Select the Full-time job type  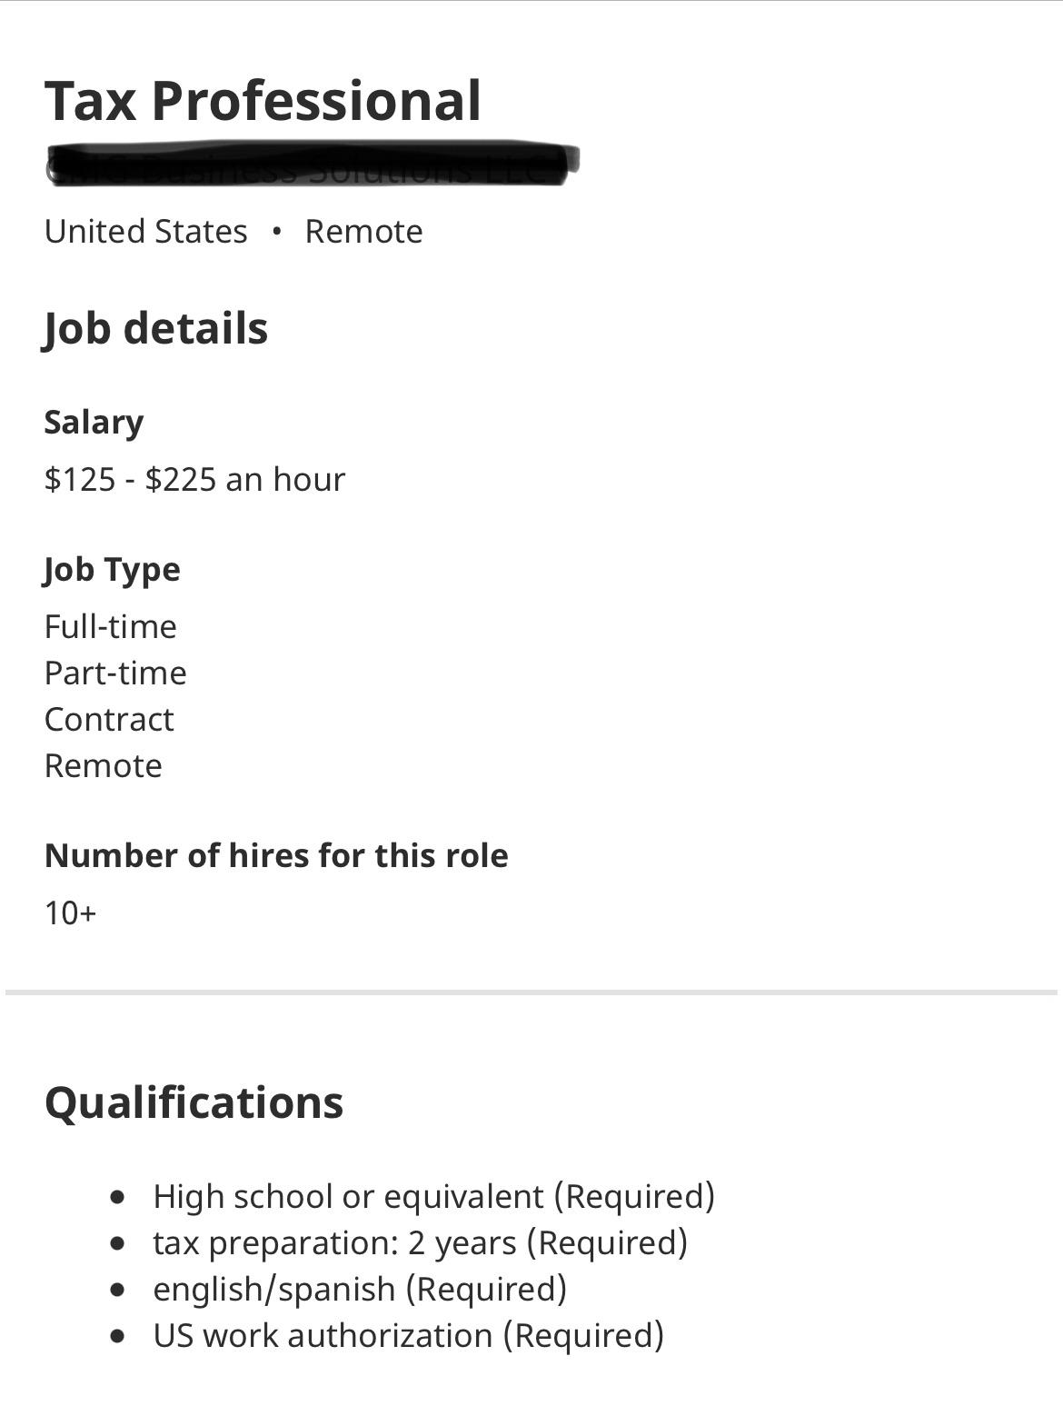click(x=111, y=626)
